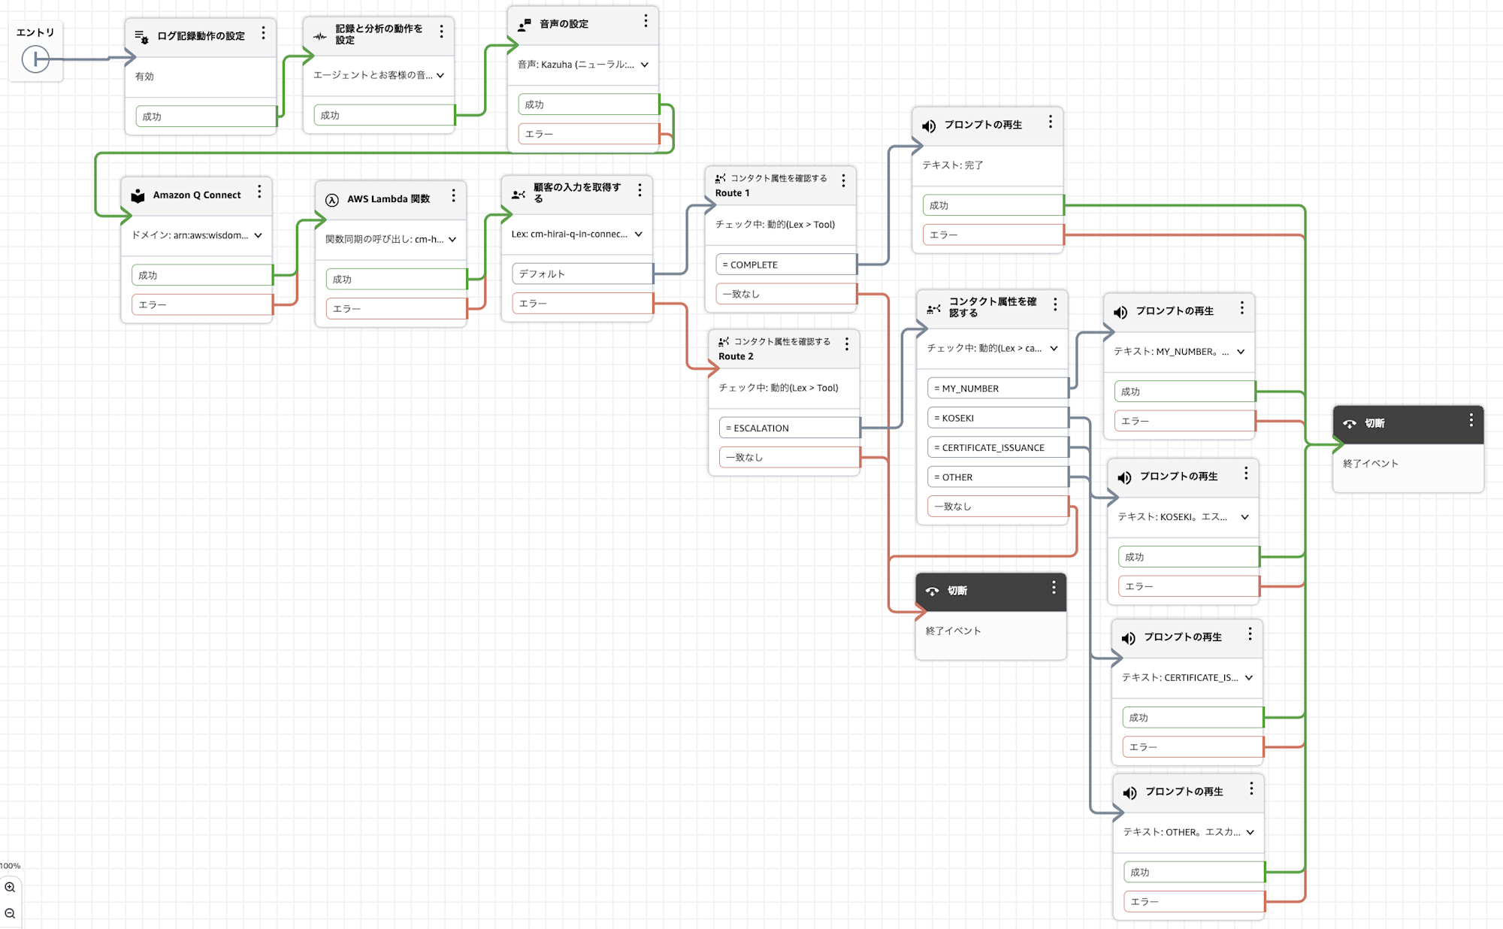The height and width of the screenshot is (929, 1503).
Task: Click the デフォルト output branch
Action: 582,274
